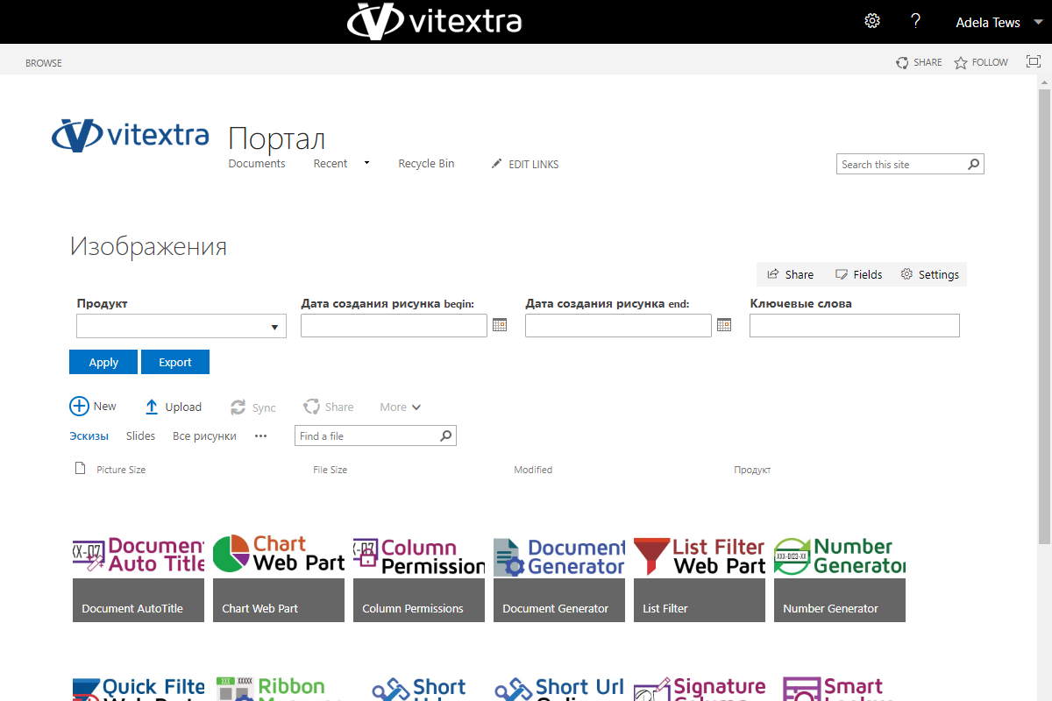The image size is (1052, 701).
Task: Sort by Продукт column header
Action: pos(752,470)
